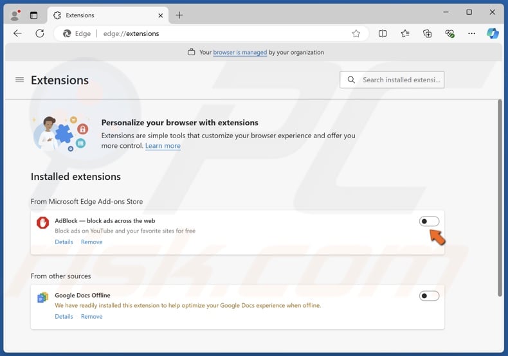Click the page vertical scrollbar
This screenshot has height=356, width=508.
click(500, 198)
